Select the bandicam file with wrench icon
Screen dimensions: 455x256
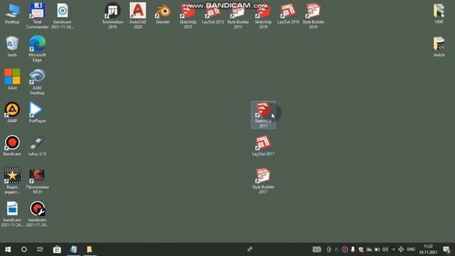click(37, 214)
